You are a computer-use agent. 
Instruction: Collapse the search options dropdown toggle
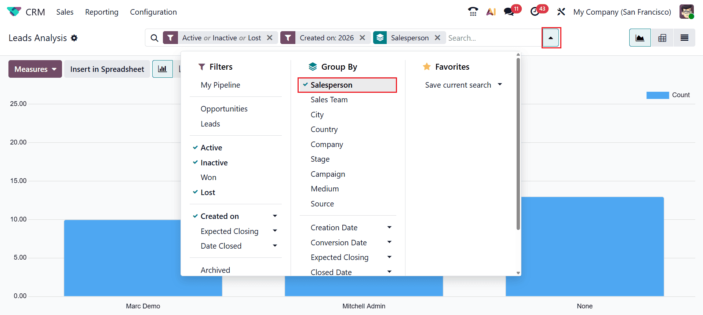551,38
